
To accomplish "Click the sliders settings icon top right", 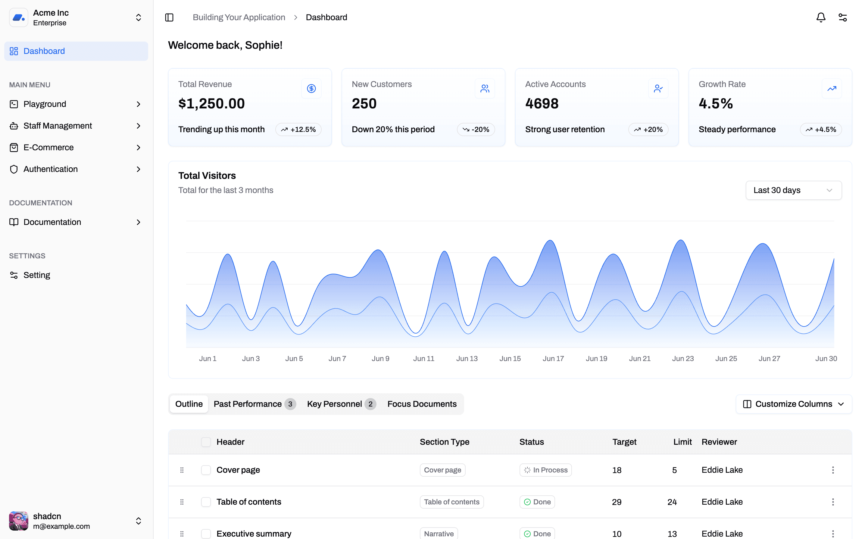I will [842, 17].
